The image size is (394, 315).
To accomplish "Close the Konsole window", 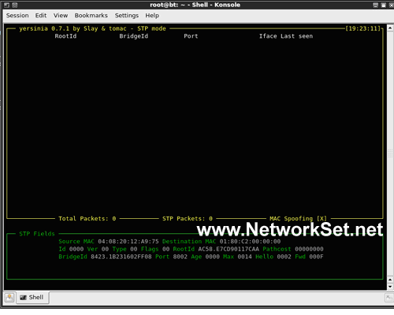I will [x=391, y=5].
